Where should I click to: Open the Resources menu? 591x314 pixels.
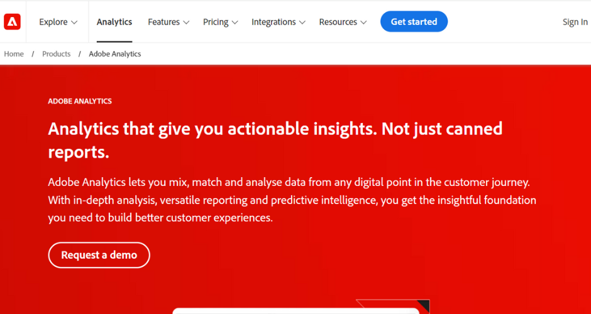[343, 22]
